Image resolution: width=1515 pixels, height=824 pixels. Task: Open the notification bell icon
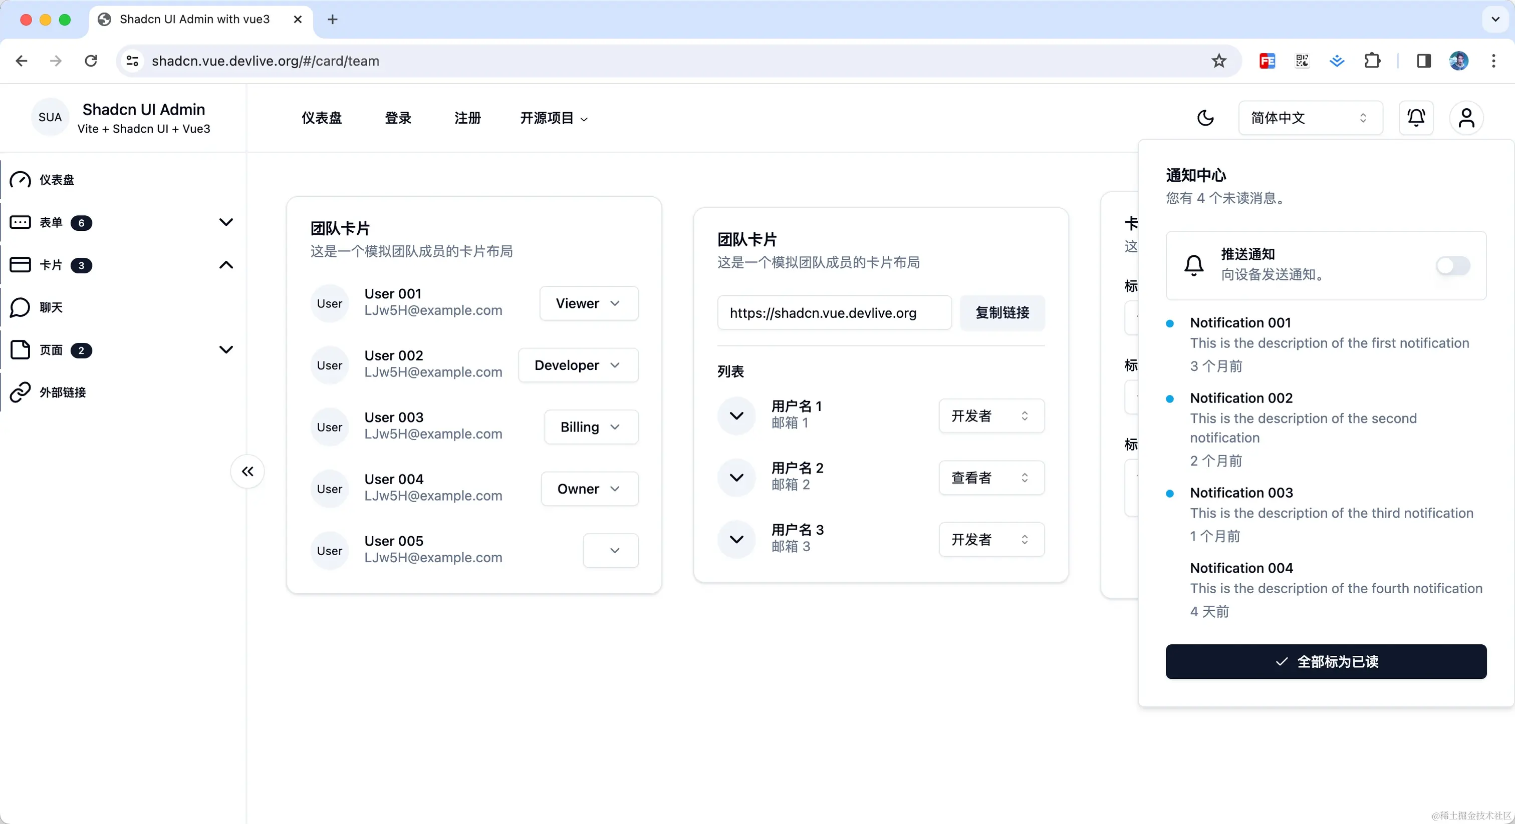tap(1416, 118)
